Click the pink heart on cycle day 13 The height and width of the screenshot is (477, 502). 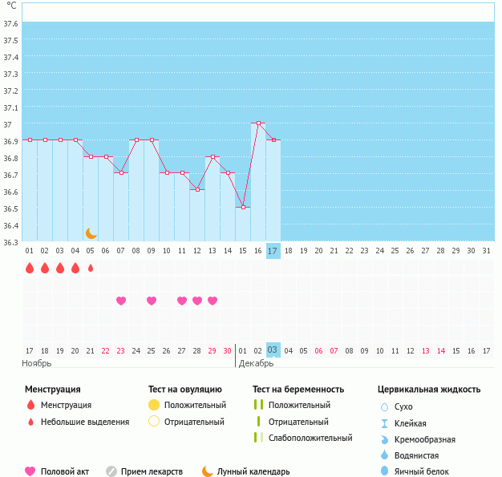[x=213, y=301]
